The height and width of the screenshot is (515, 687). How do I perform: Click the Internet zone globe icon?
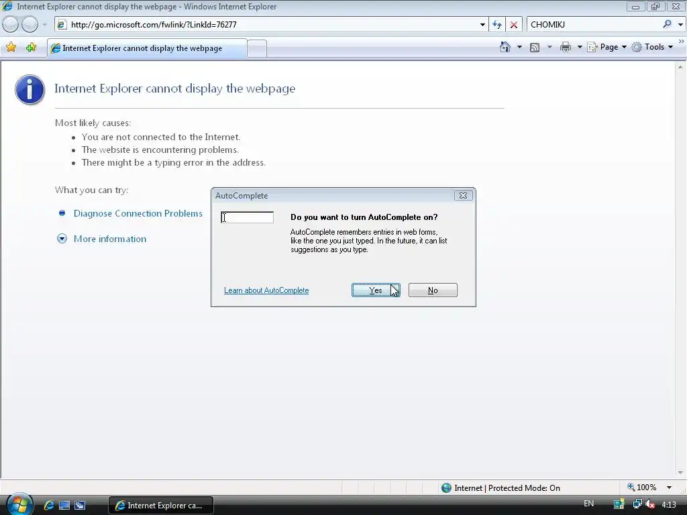coord(446,488)
